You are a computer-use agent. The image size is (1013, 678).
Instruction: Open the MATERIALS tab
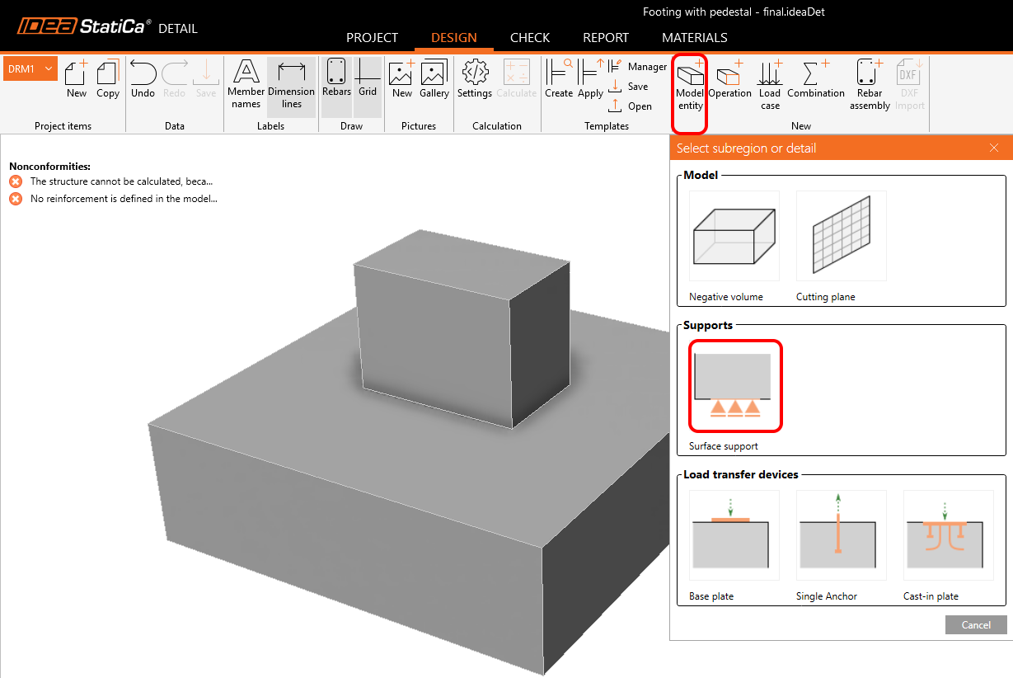pos(694,38)
